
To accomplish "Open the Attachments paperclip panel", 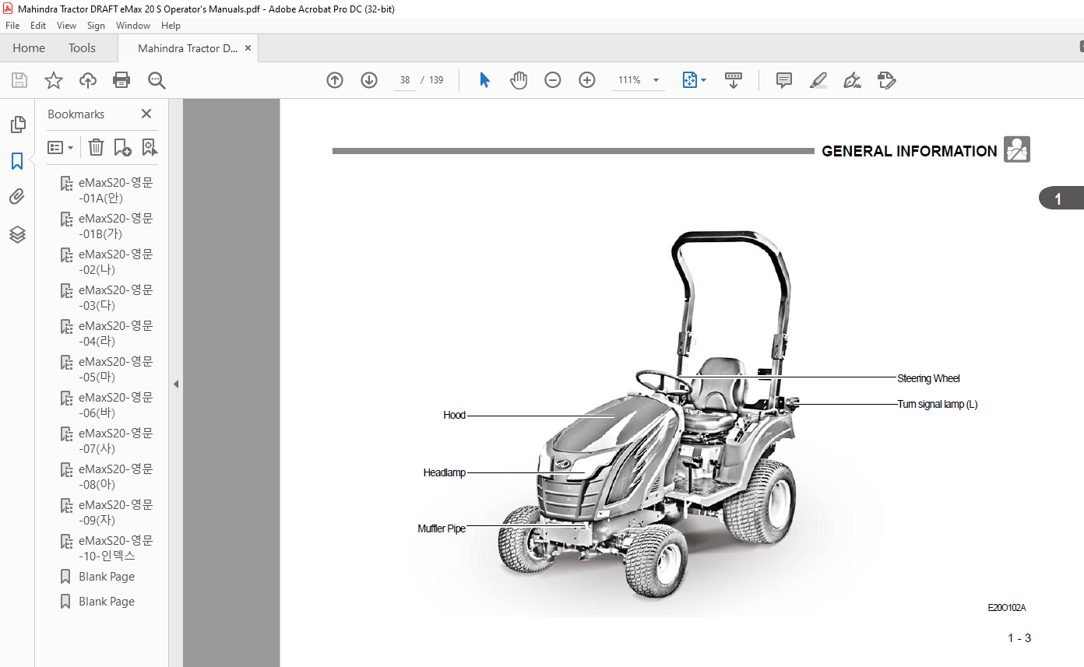I will 17,197.
